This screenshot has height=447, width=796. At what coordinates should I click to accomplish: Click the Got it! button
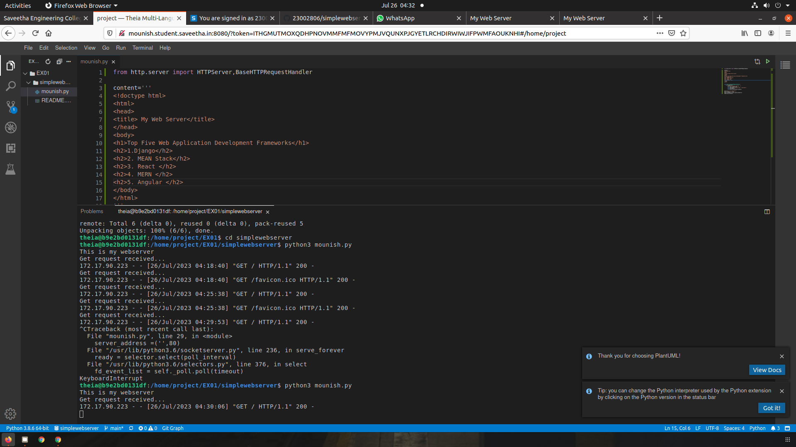771,408
